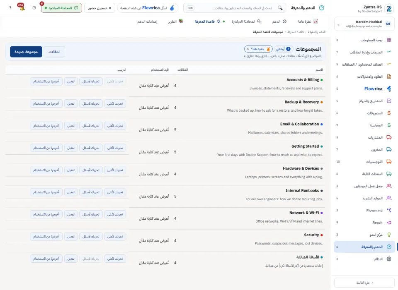398x290 pixels.
Task: Open المحاسبة accounting sidebar icon
Action: point(389,125)
